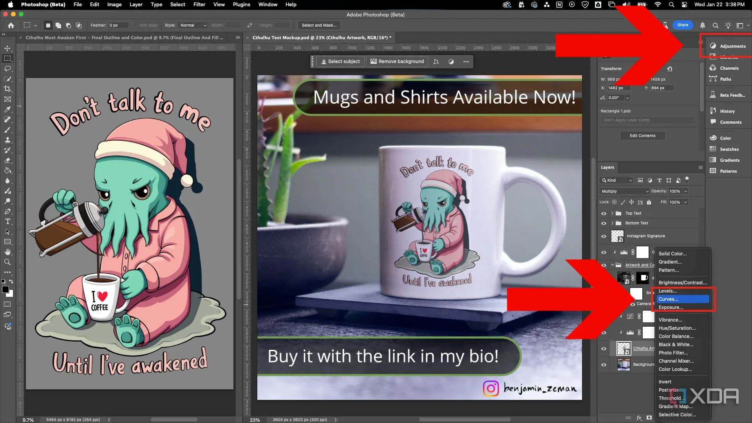Select the Lasso tool
The width and height of the screenshot is (752, 423).
click(x=7, y=69)
